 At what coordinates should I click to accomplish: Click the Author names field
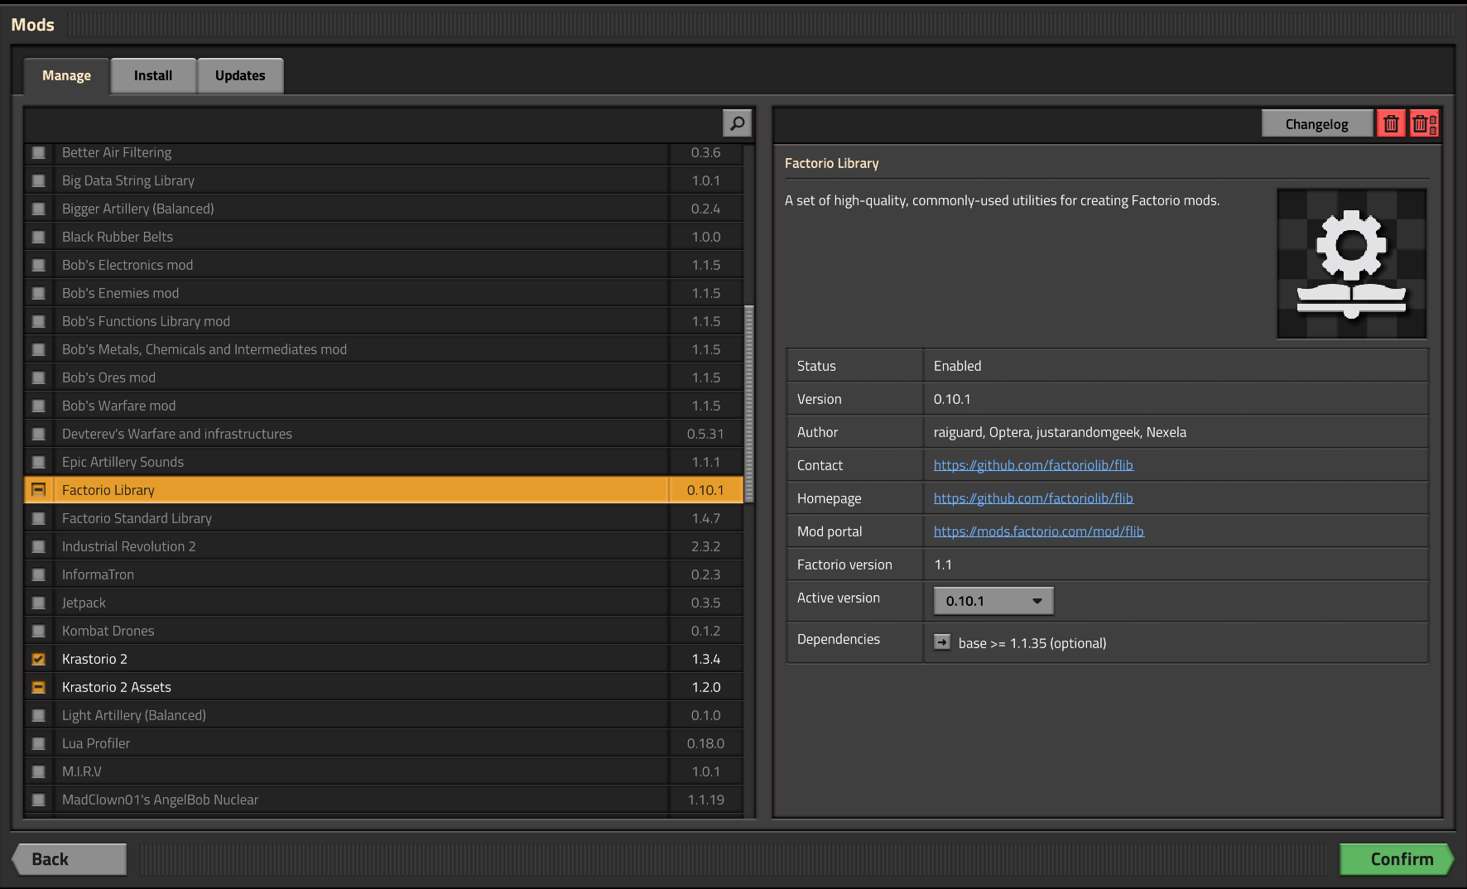click(1060, 432)
